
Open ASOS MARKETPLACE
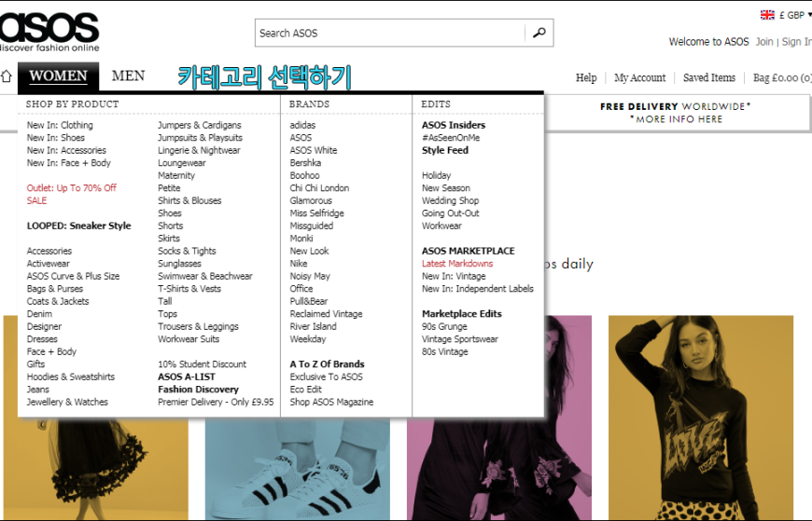(469, 251)
